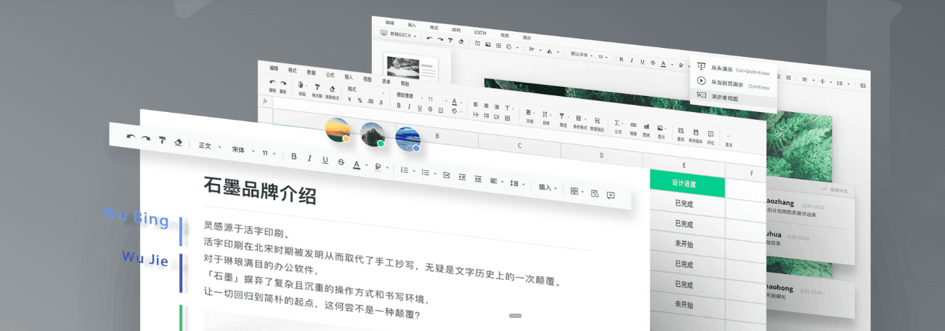Image resolution: width=945 pixels, height=331 pixels.
Task: Open the presentation 幻灯片 menu
Action: 480,32
